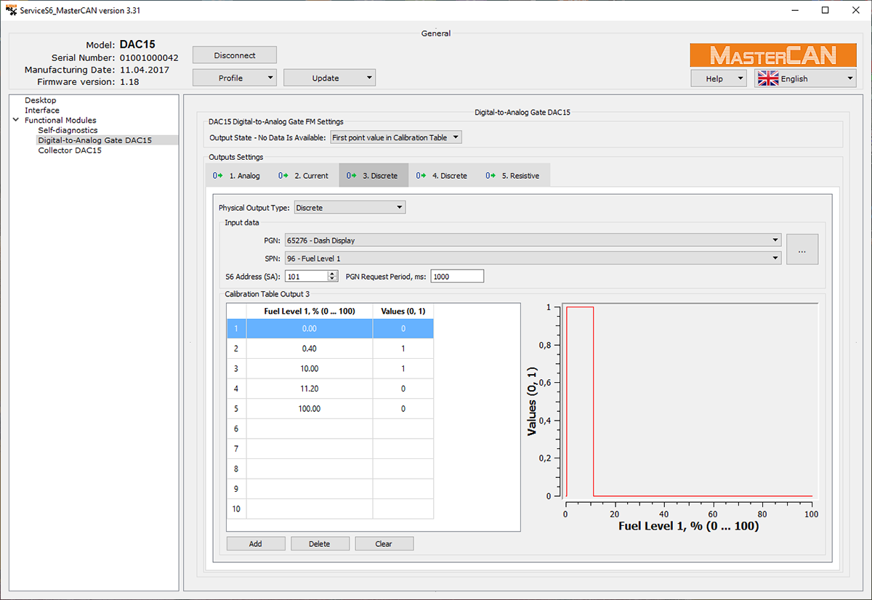Open the Profile dropdown button
Screen dimensions: 872x600
[x=234, y=78]
